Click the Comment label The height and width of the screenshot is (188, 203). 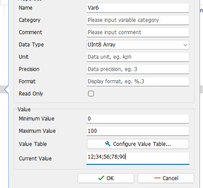(31, 32)
